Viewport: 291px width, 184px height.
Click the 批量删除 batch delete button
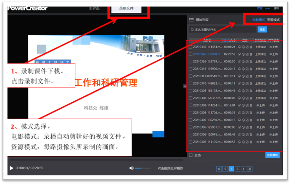272,155
